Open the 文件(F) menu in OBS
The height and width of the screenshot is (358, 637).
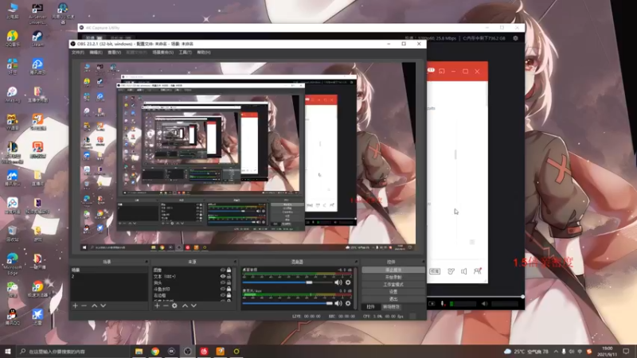pyautogui.click(x=77, y=53)
